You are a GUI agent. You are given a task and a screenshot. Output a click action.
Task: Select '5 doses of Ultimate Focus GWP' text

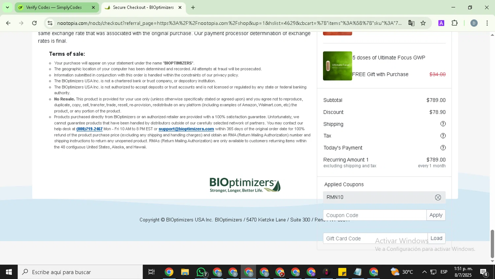tap(389, 58)
